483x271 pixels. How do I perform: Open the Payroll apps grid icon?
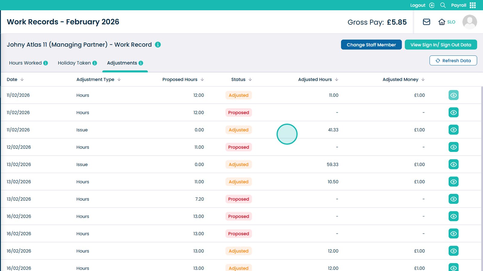tap(473, 5)
